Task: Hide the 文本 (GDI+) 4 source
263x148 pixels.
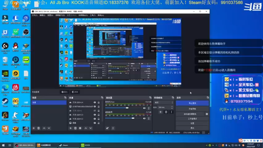Action: [95, 102]
